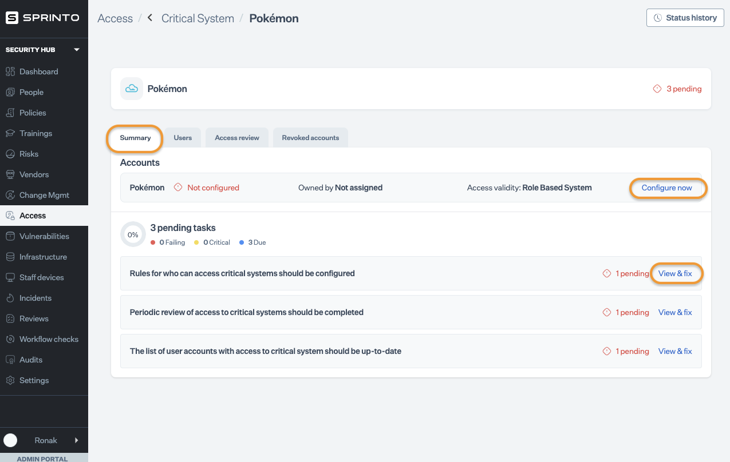Screen dimensions: 730x462
Task: Click '1 pending' in user accounts row
Action: (x=632, y=351)
